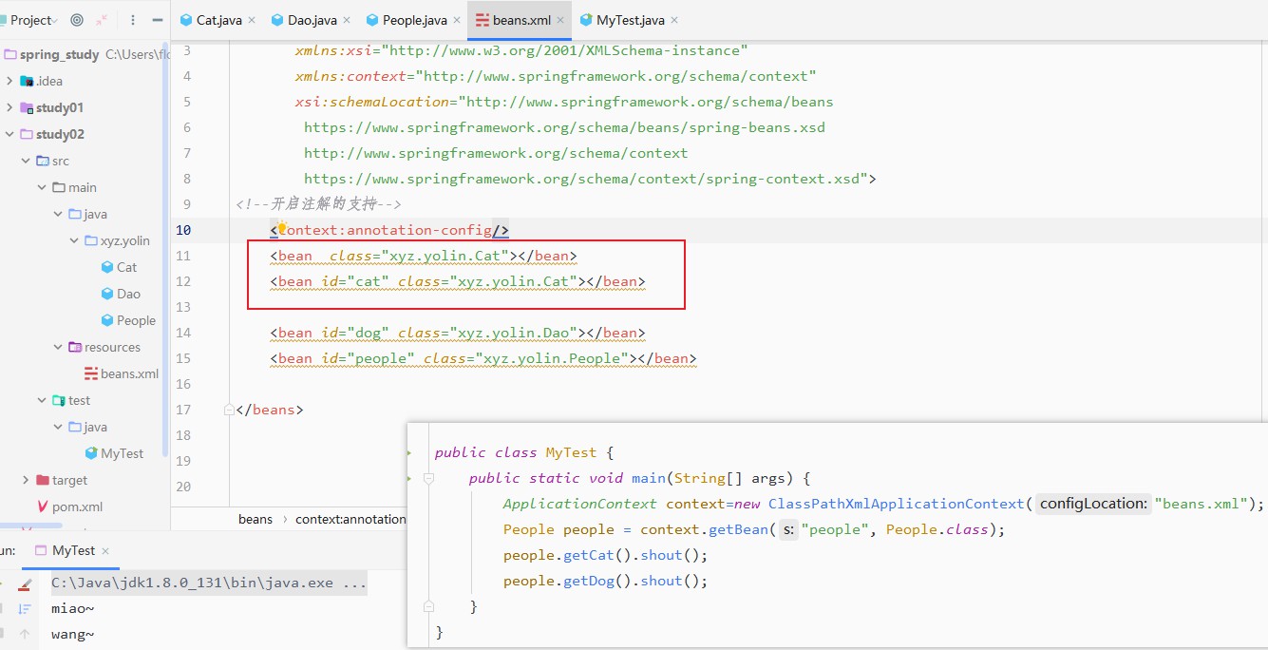Click the locate/select opened file target icon
The height and width of the screenshot is (650, 1268).
77,20
